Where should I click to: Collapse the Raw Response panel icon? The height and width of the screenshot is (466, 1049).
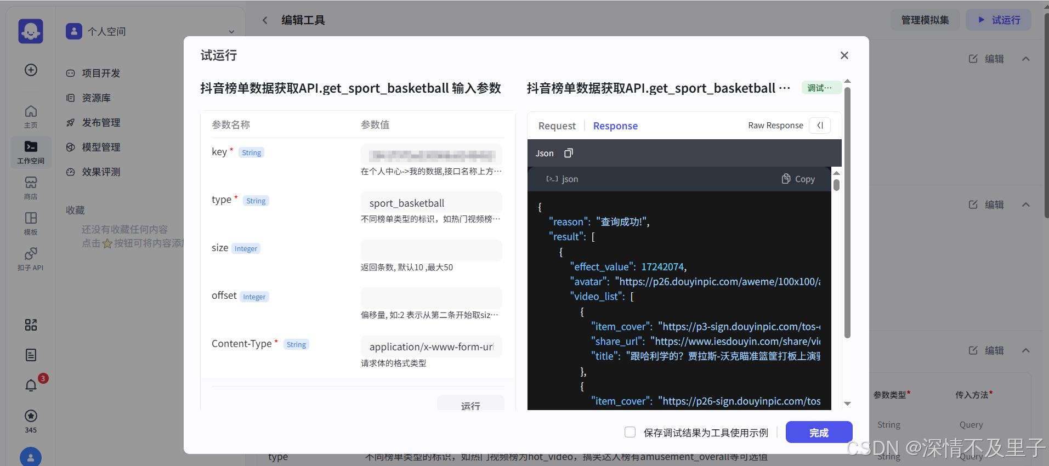tap(820, 126)
